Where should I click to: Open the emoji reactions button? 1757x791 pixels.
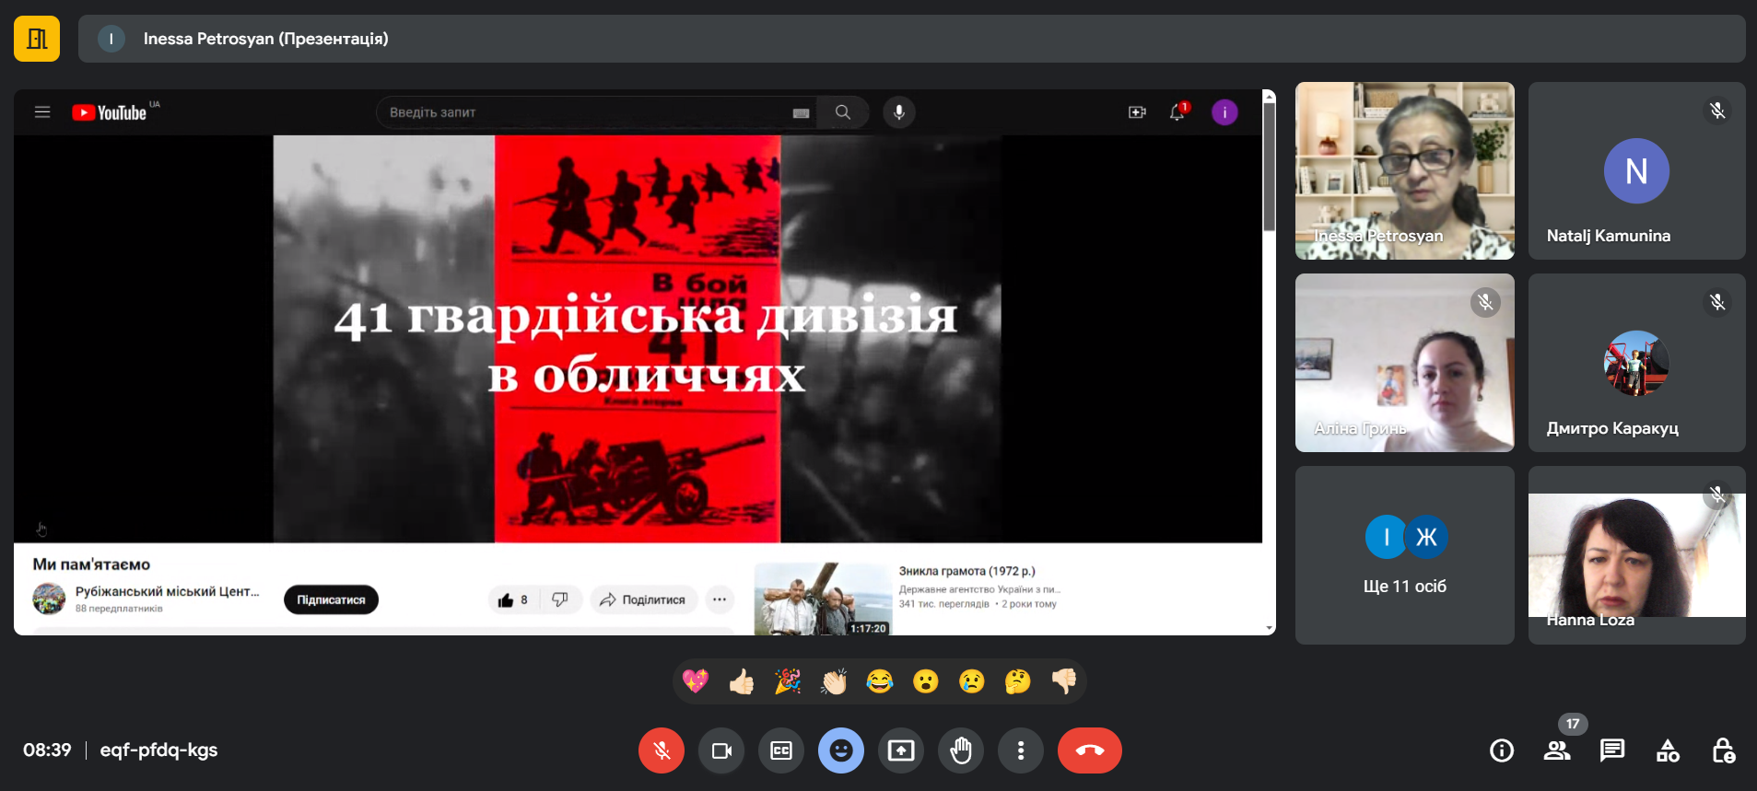coord(840,750)
